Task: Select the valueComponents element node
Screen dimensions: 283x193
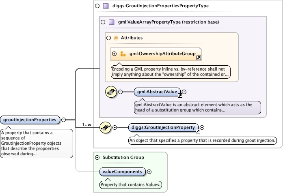Action: click(122, 172)
